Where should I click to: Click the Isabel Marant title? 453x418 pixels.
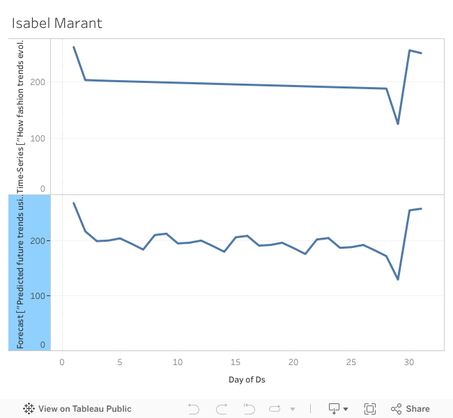tap(56, 23)
